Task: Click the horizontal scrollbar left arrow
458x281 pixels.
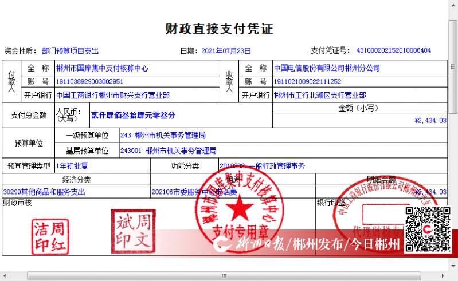Action: 4,276
